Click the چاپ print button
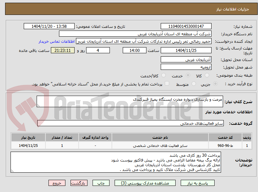 coord(101,183)
